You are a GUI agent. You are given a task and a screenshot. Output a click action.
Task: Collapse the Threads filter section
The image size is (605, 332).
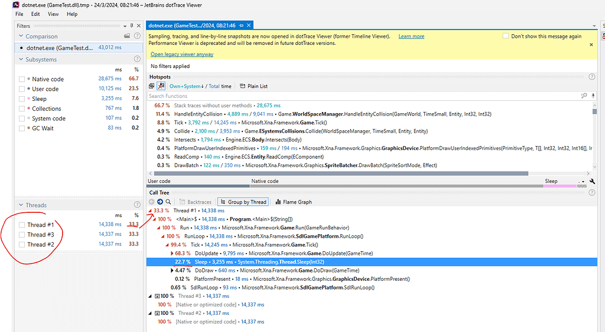tap(21, 205)
